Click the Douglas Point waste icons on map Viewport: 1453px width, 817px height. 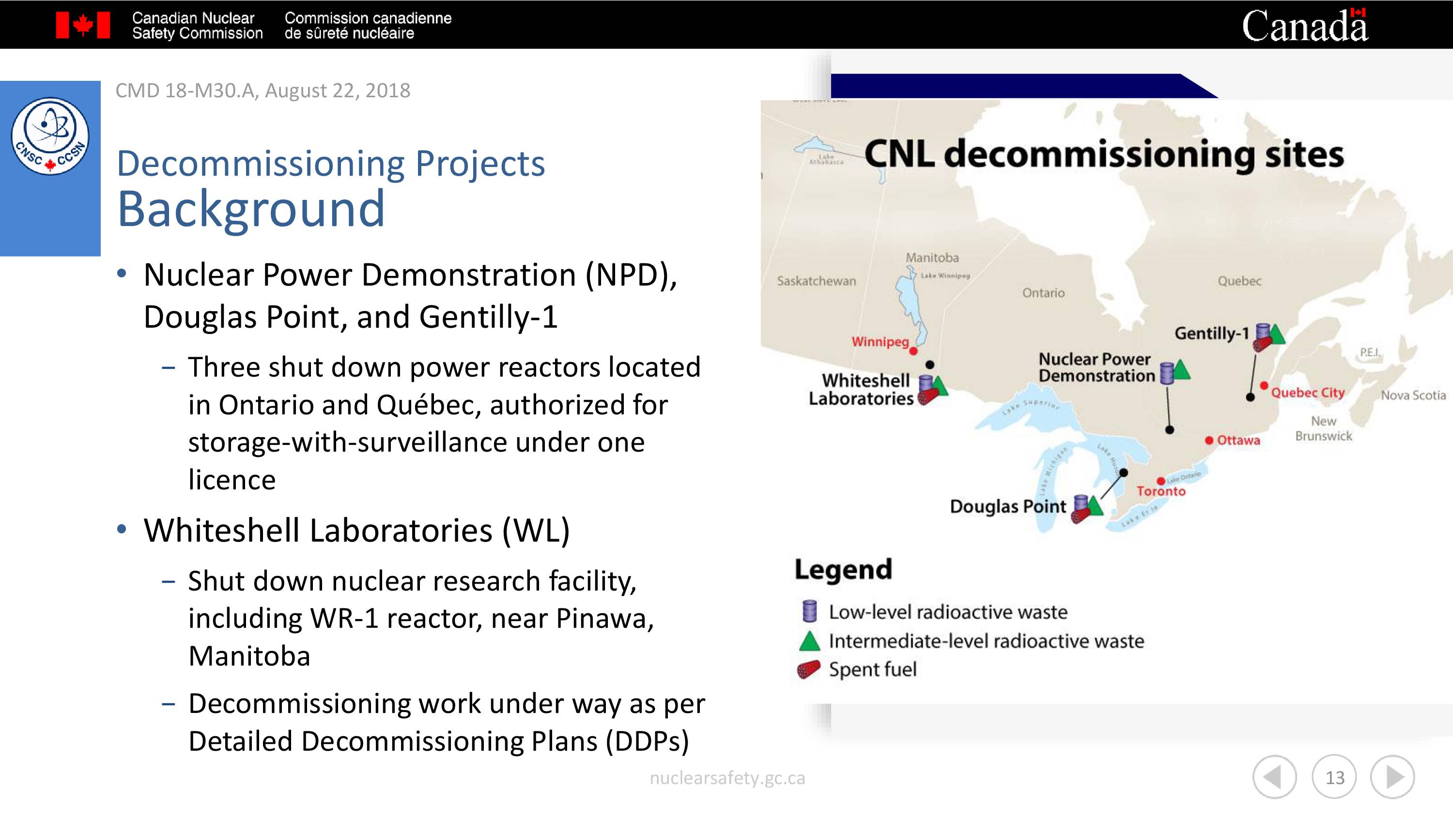1086,509
